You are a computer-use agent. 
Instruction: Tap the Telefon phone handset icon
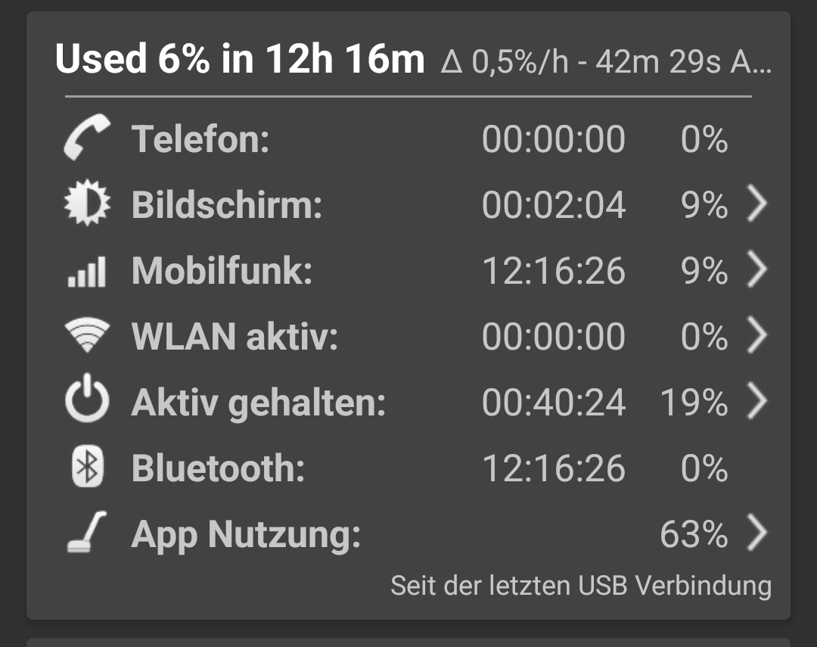pyautogui.click(x=87, y=138)
